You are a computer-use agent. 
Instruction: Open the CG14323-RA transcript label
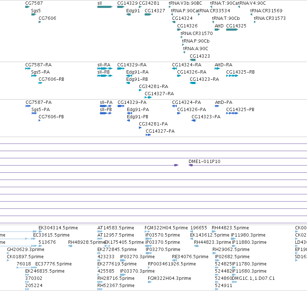(205, 79)
